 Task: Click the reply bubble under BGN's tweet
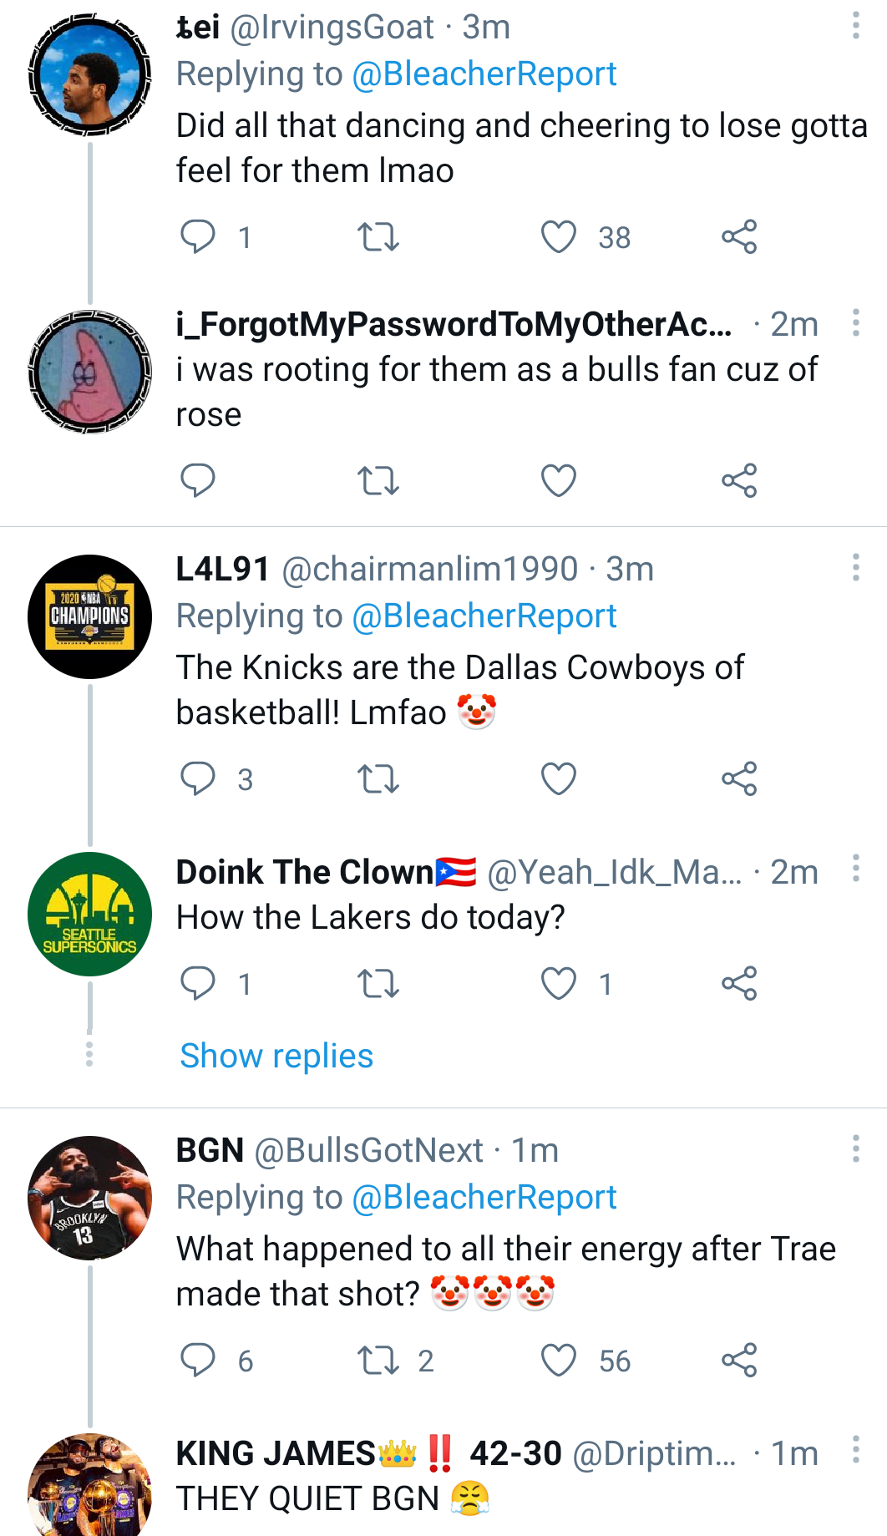200,1361
